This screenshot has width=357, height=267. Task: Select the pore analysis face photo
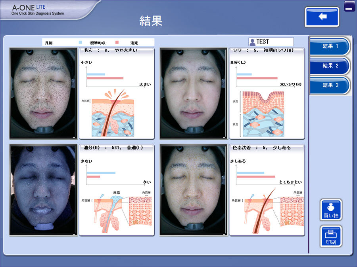point(43,93)
